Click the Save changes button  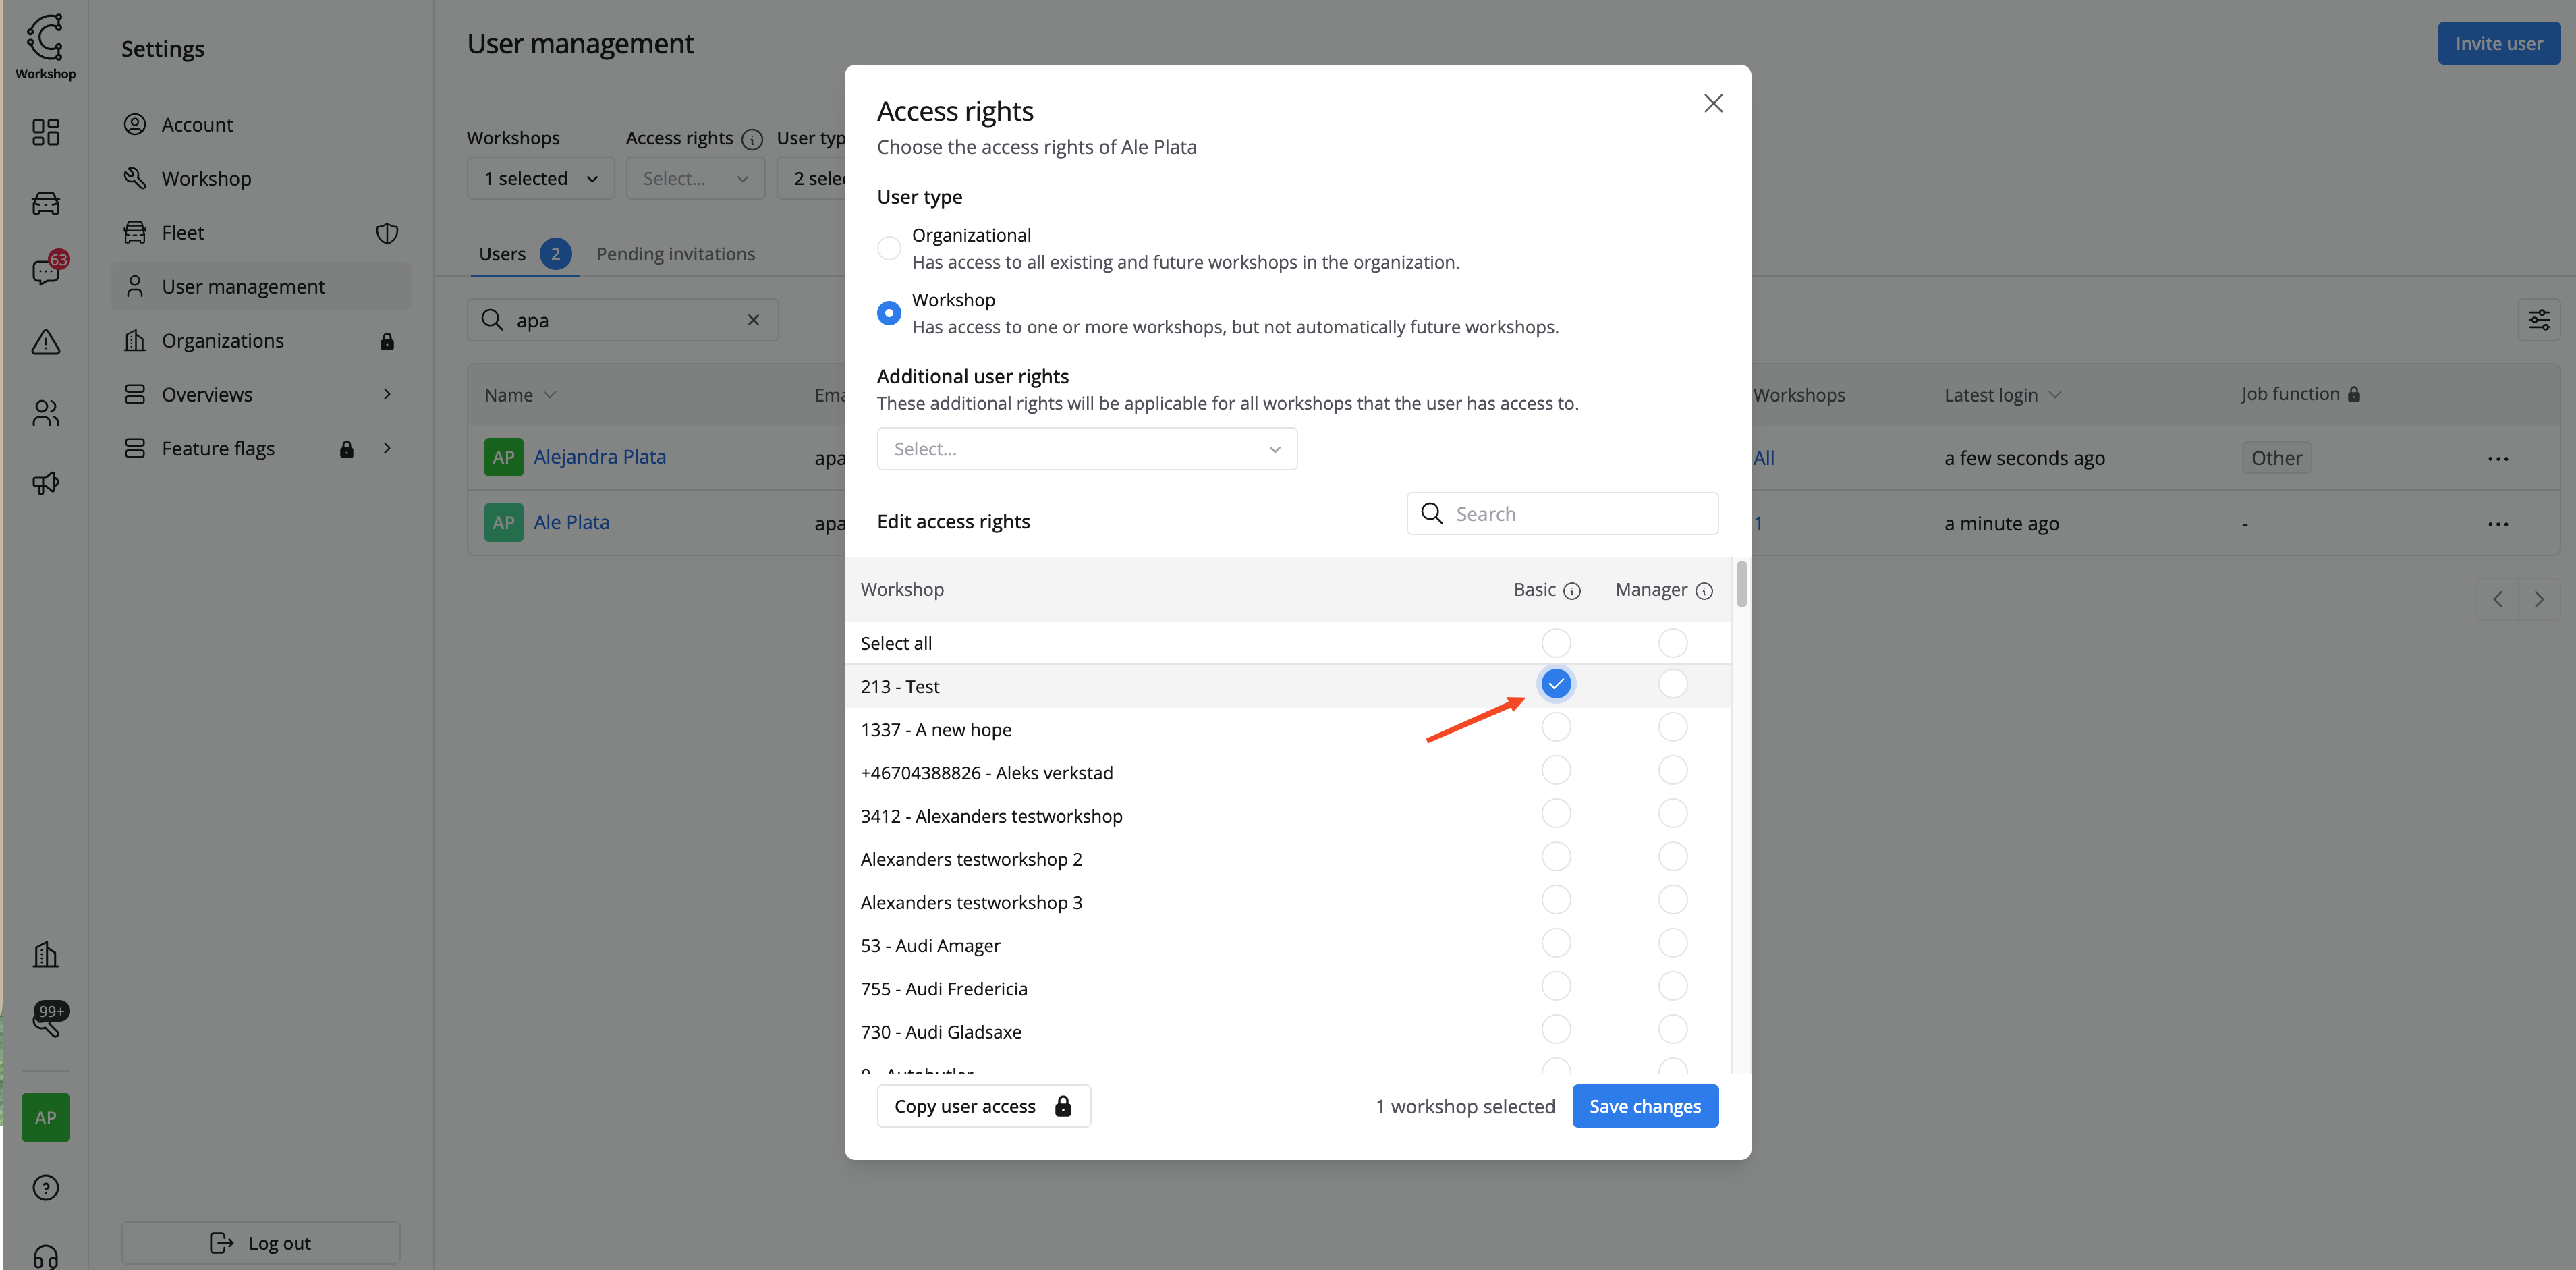pyautogui.click(x=1644, y=1106)
